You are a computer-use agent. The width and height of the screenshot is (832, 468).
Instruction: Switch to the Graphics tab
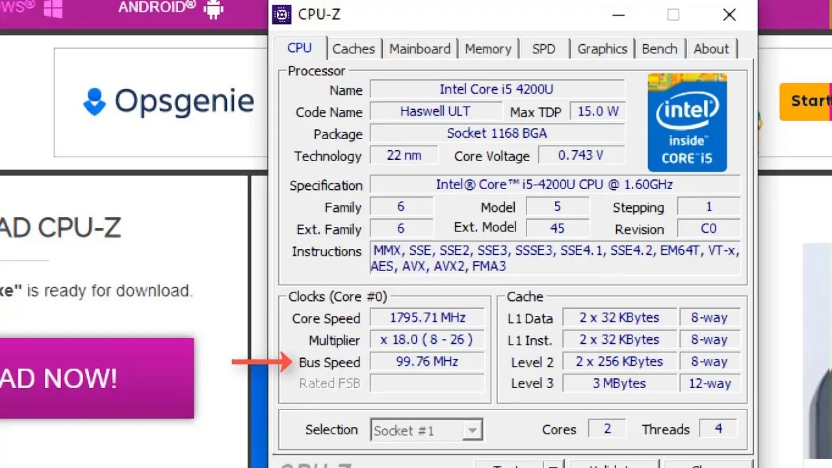pyautogui.click(x=603, y=49)
